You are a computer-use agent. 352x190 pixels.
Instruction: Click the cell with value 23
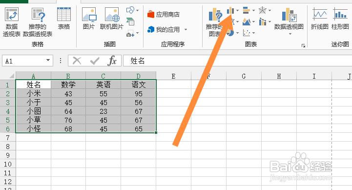click(x=104, y=111)
